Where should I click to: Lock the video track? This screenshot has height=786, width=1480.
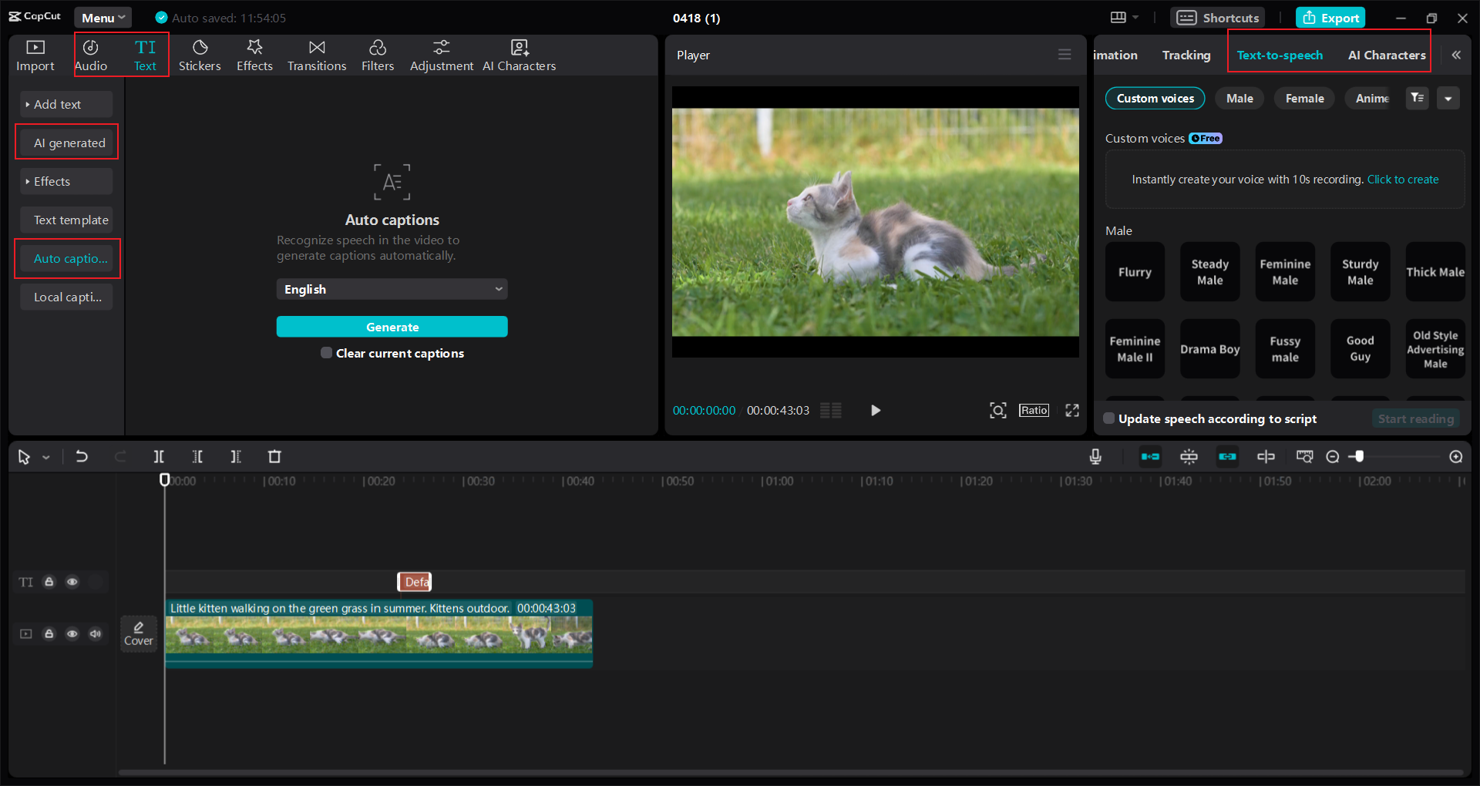pos(49,633)
